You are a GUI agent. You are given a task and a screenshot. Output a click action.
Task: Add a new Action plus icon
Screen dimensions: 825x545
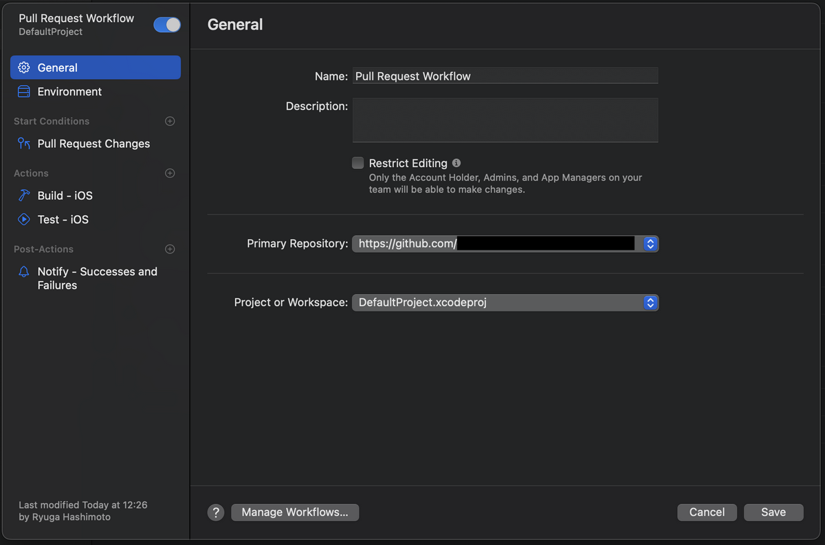pyautogui.click(x=170, y=173)
